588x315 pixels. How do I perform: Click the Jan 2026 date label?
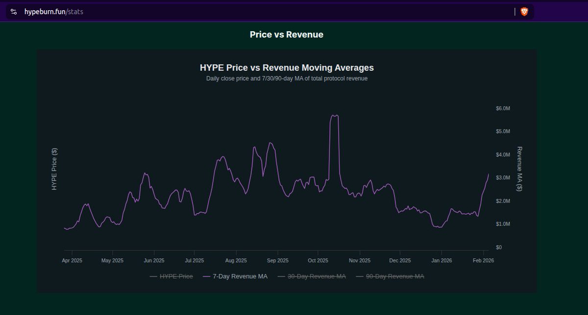(441, 260)
